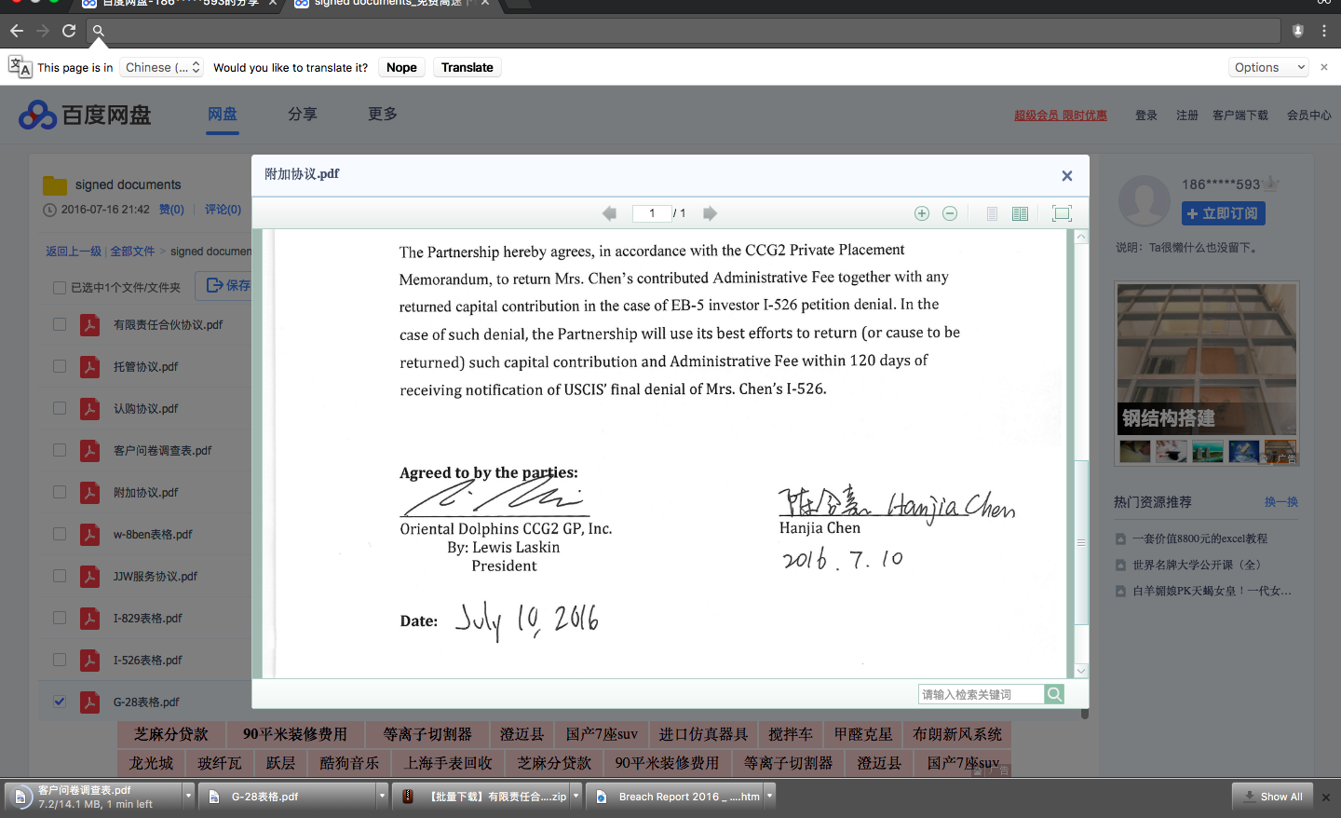The image size is (1341, 818).
Task: Click the PDF icon for I-829表格.pdf
Action: coord(89,618)
